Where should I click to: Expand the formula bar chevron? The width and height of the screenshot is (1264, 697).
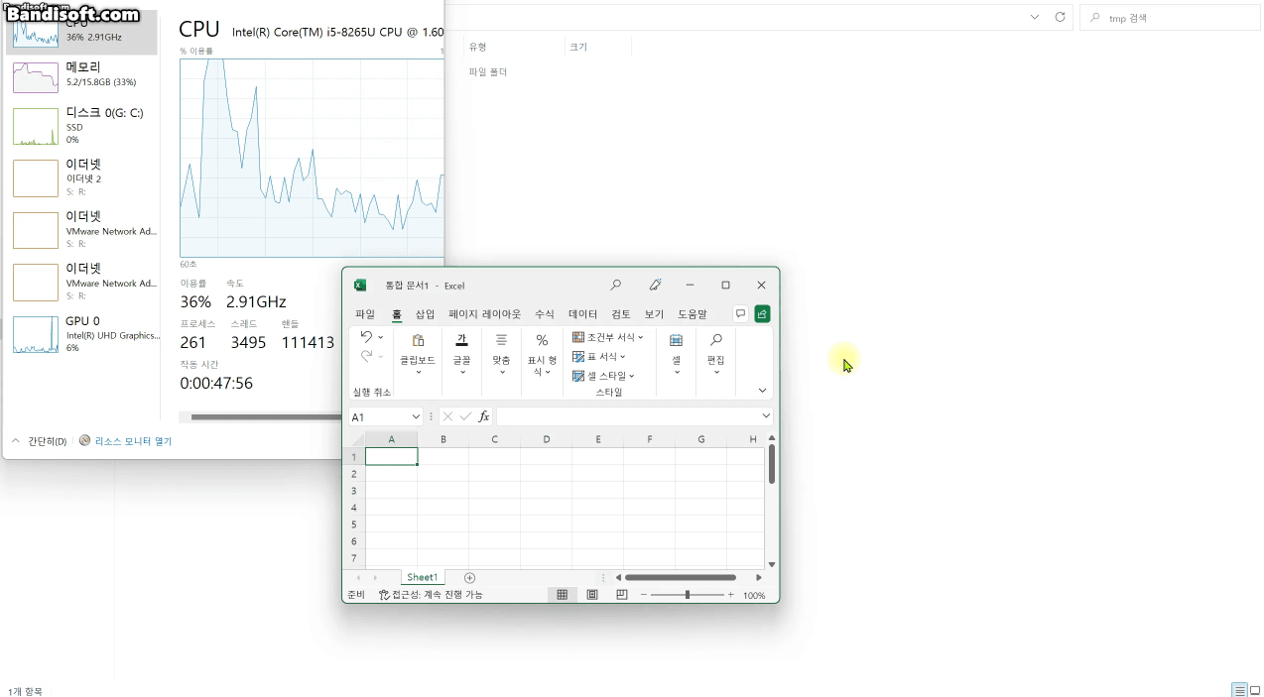coord(766,416)
